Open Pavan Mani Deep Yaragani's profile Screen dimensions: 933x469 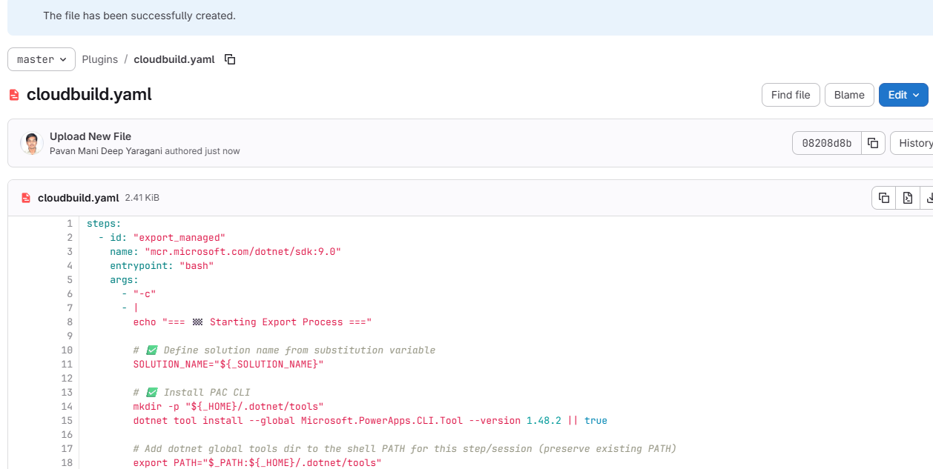(x=105, y=151)
